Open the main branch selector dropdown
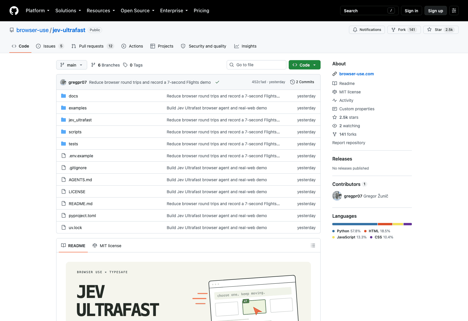Image resolution: width=468 pixels, height=321 pixels. point(72,65)
